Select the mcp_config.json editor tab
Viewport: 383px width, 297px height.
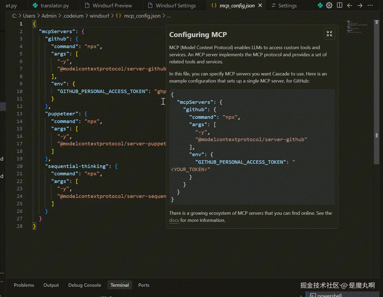237,6
